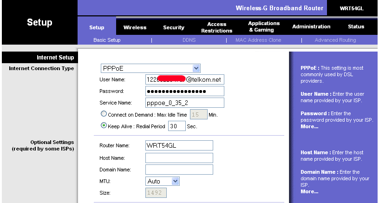The width and height of the screenshot is (379, 203).
Task: Click the WRT54GL model label in header
Action: [352, 8]
